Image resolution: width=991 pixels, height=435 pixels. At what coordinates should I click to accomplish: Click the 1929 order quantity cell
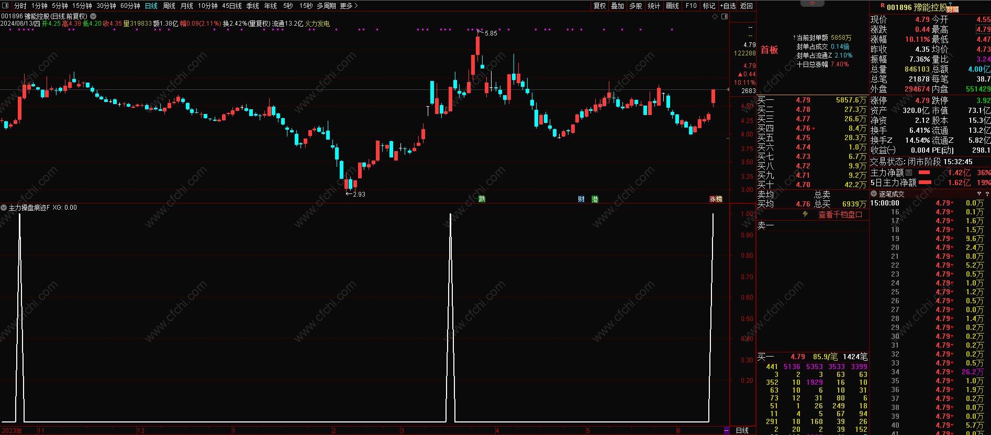(x=815, y=382)
